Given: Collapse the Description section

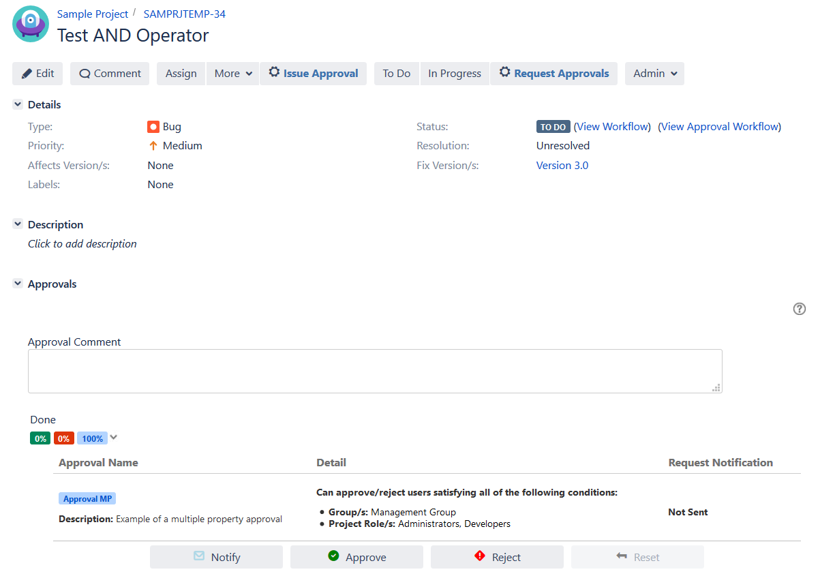Looking at the screenshot, I should tap(18, 224).
